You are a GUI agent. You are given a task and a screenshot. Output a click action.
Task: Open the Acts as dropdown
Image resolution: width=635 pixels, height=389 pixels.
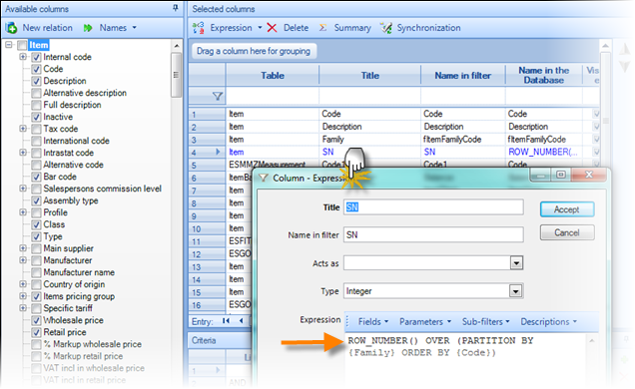[x=516, y=263]
